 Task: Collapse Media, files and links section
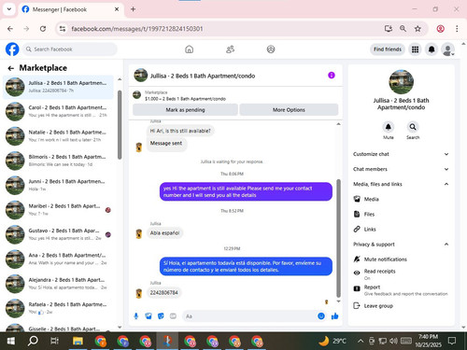coord(401,184)
